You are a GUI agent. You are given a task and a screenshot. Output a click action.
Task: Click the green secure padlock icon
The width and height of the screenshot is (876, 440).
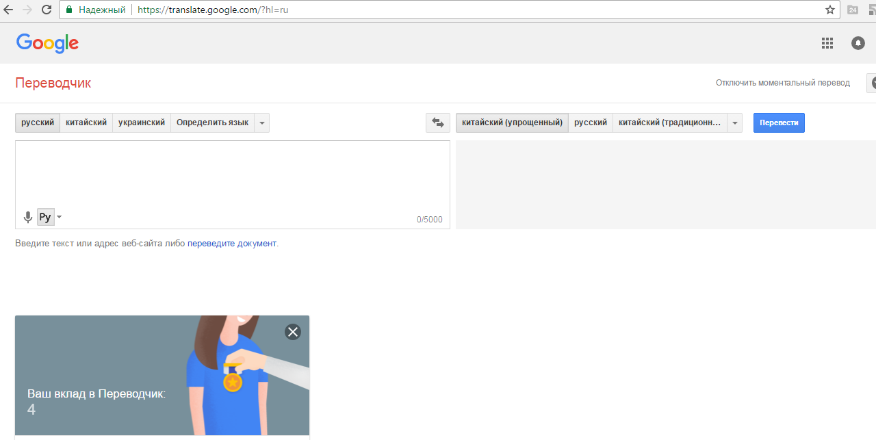(x=69, y=10)
